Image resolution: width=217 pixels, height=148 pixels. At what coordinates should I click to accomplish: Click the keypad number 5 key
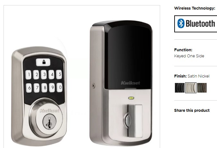click(59, 75)
